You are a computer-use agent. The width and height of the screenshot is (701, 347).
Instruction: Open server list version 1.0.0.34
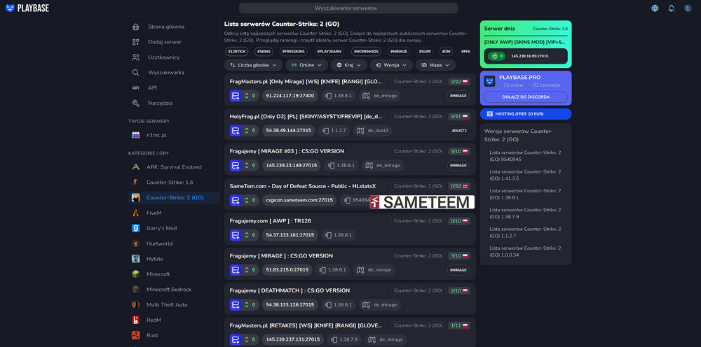[525, 252]
